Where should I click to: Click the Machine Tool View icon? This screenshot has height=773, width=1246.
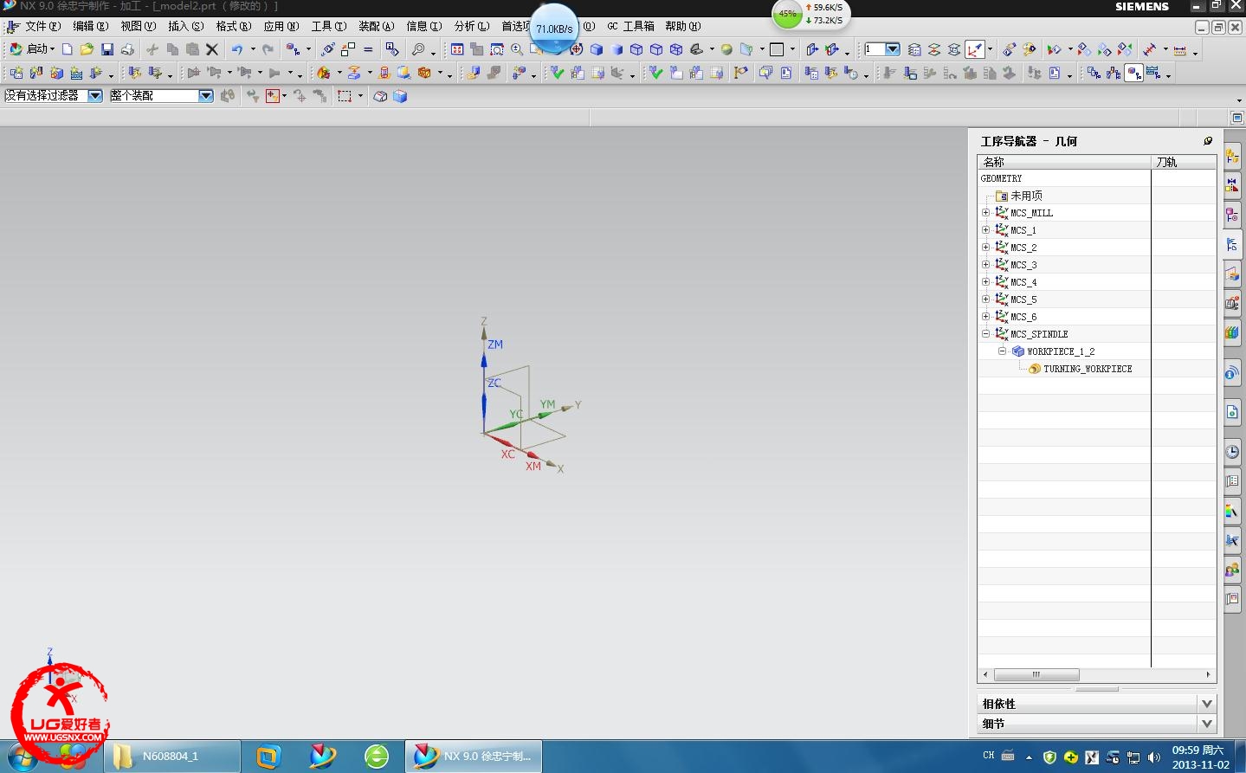tap(1114, 74)
